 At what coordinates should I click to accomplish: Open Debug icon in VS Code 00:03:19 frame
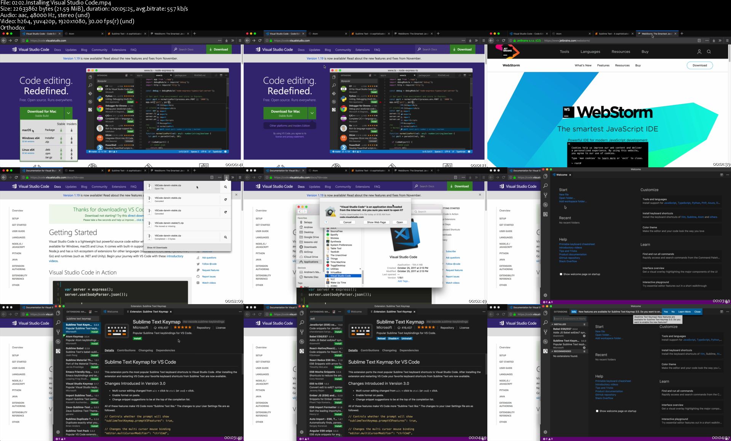point(545,205)
